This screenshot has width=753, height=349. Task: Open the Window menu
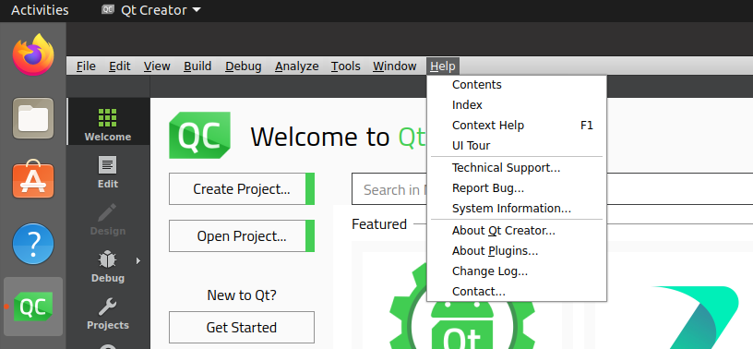point(395,66)
